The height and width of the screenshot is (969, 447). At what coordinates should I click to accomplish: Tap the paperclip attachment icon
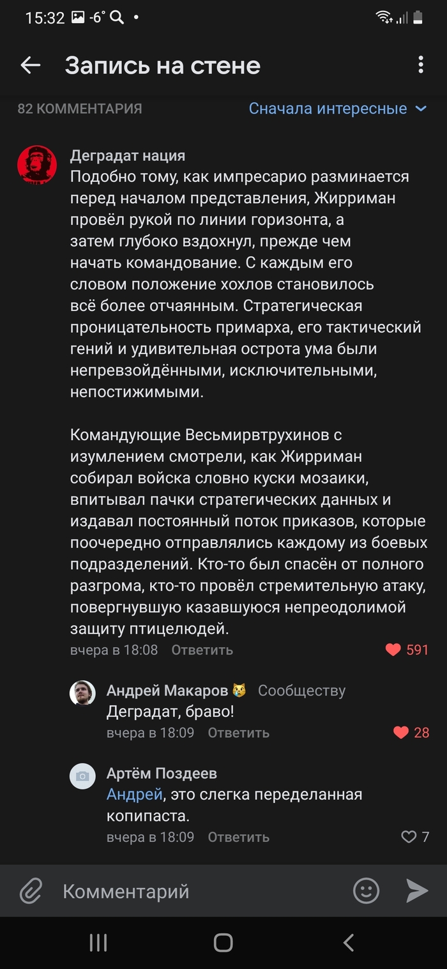31,890
